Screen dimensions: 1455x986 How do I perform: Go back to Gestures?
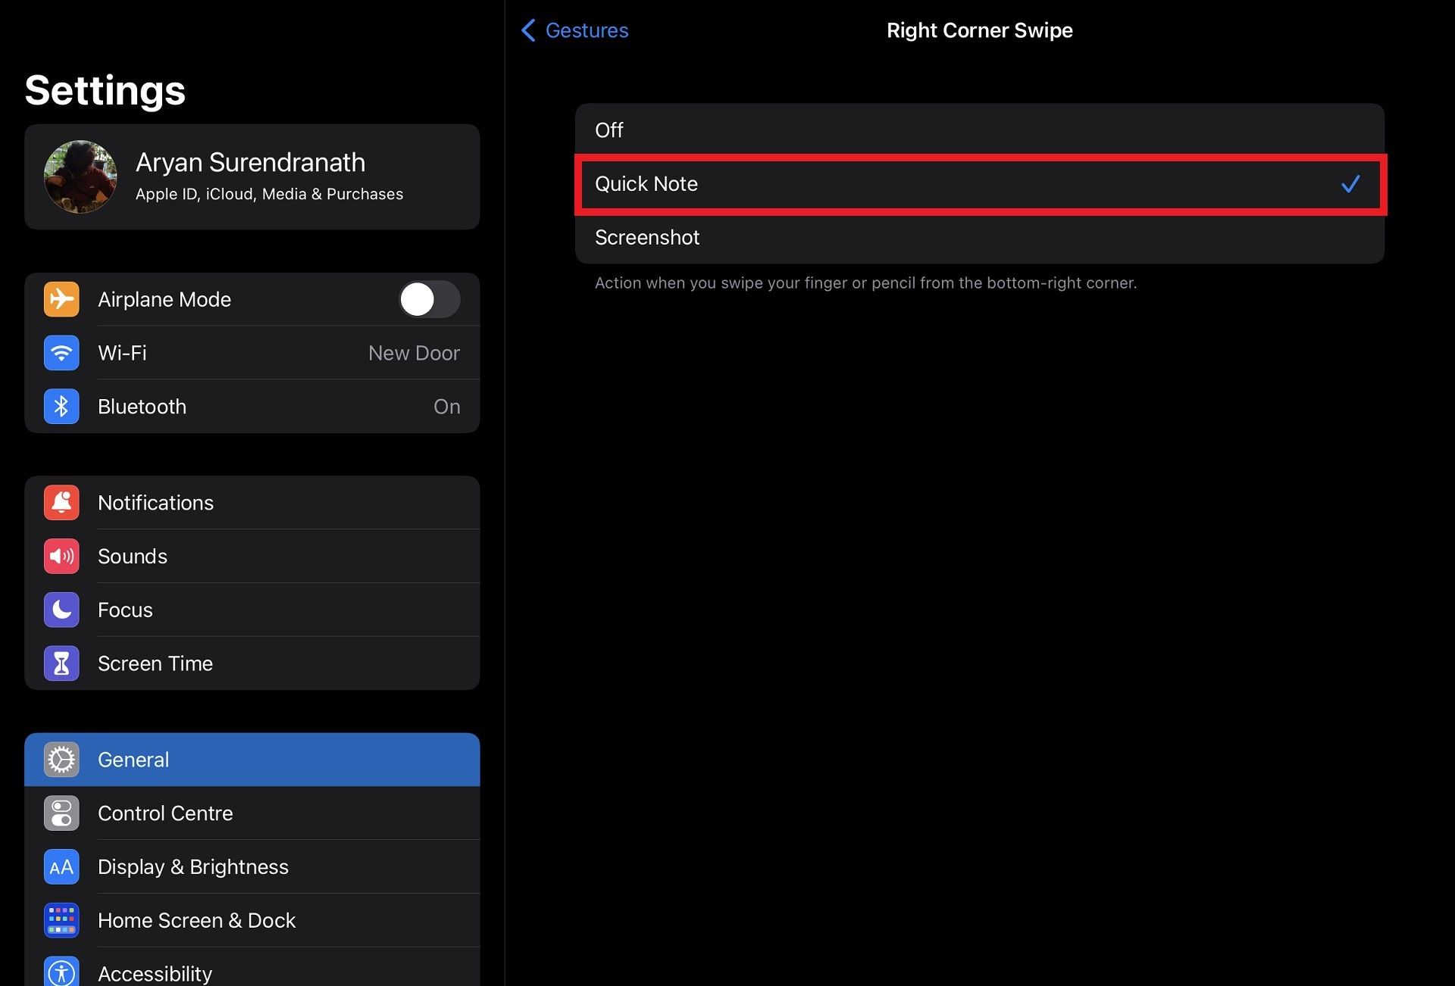click(x=574, y=31)
